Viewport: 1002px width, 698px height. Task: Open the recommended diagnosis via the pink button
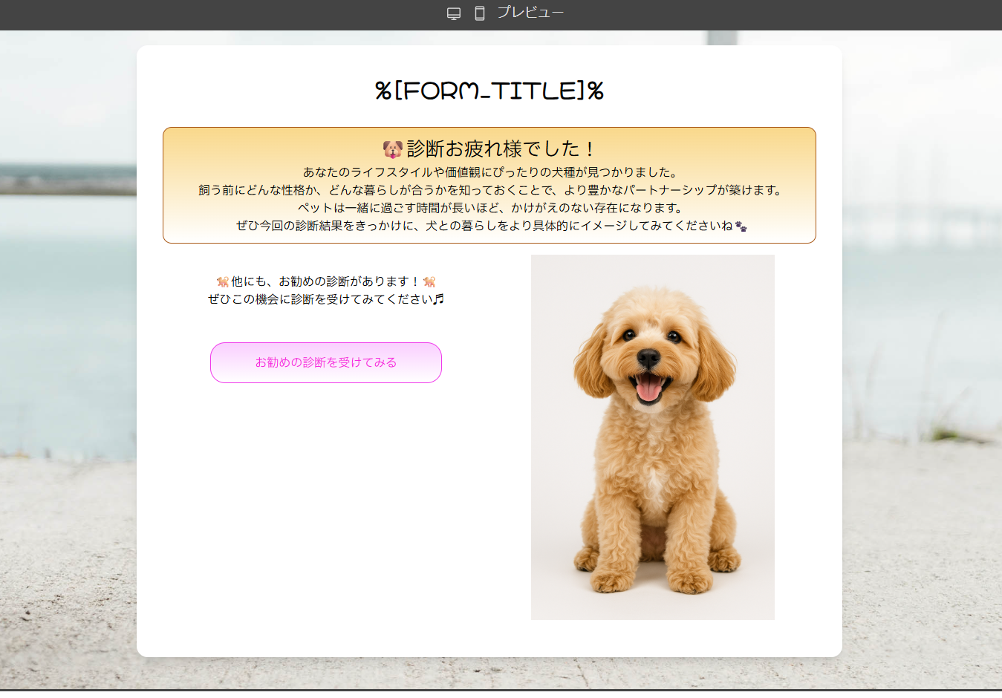click(x=325, y=362)
